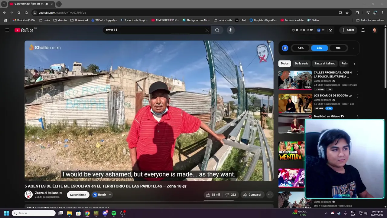
Task: Open the Universidad bookmarks folder
Action: pyautogui.click(x=79, y=20)
